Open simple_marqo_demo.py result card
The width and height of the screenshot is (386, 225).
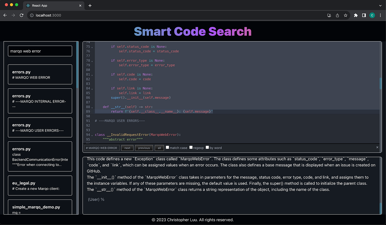(40, 207)
